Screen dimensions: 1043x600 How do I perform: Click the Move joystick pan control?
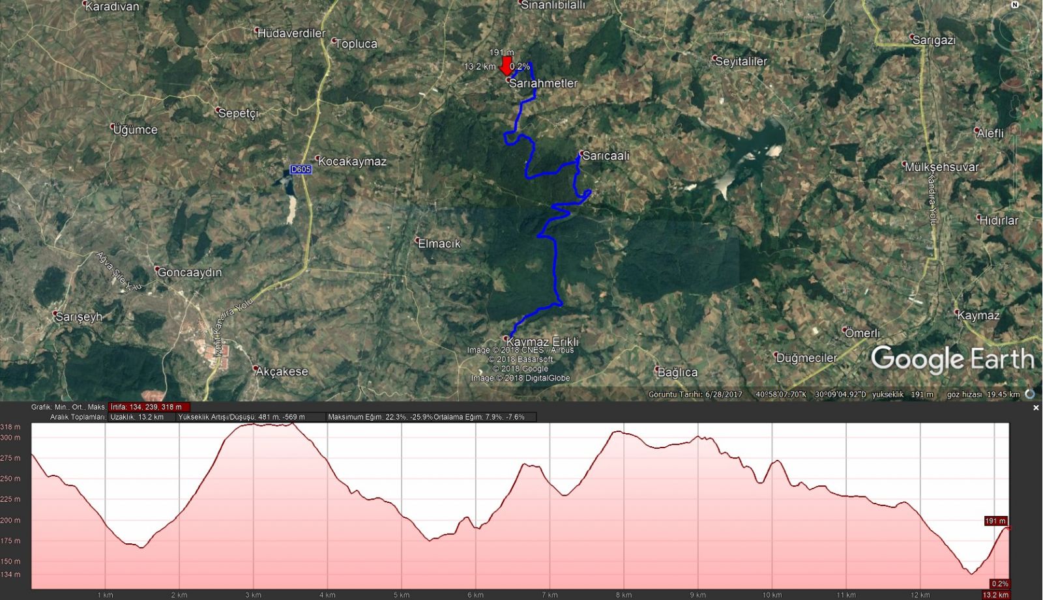1016,70
